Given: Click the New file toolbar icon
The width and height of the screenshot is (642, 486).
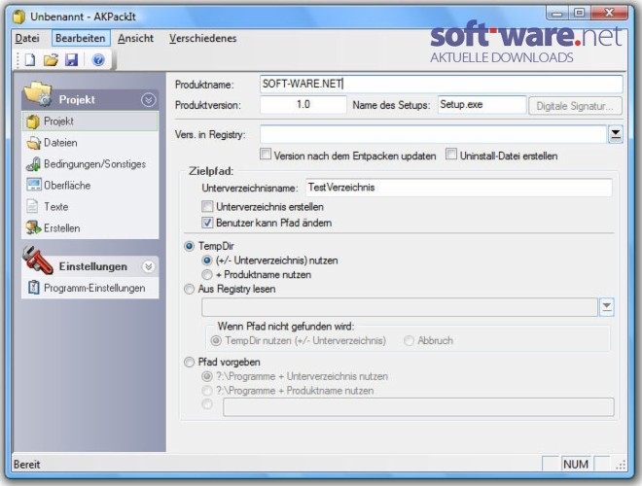Looking at the screenshot, I should 30,60.
